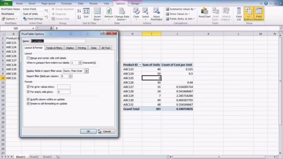The image size is (283, 159).
Task: Open Summarize Values By menu
Action: click(x=181, y=9)
